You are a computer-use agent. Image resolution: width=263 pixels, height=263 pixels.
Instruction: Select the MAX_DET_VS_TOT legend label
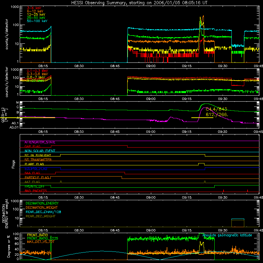coord(41,242)
